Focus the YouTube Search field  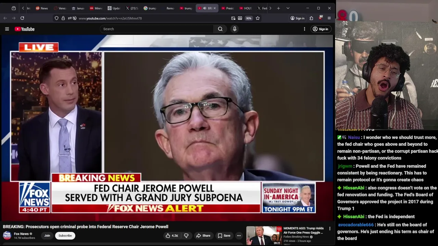(157, 29)
